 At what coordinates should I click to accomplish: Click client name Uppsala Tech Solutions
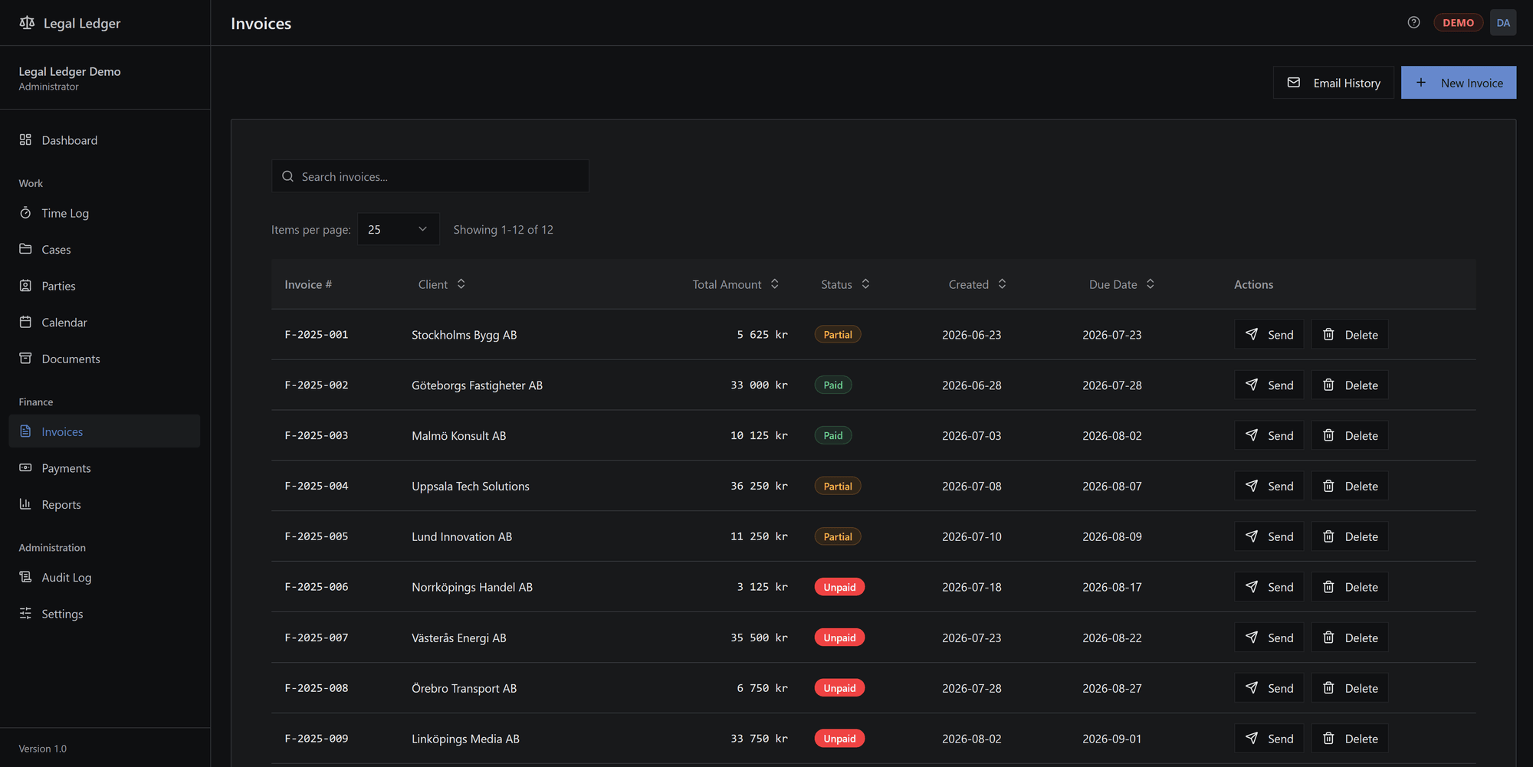coord(471,487)
